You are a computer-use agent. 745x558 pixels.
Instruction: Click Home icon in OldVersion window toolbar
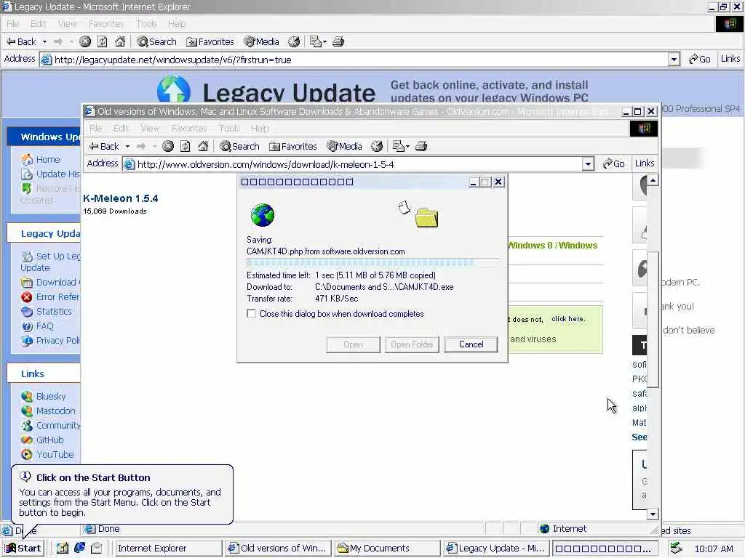click(203, 146)
